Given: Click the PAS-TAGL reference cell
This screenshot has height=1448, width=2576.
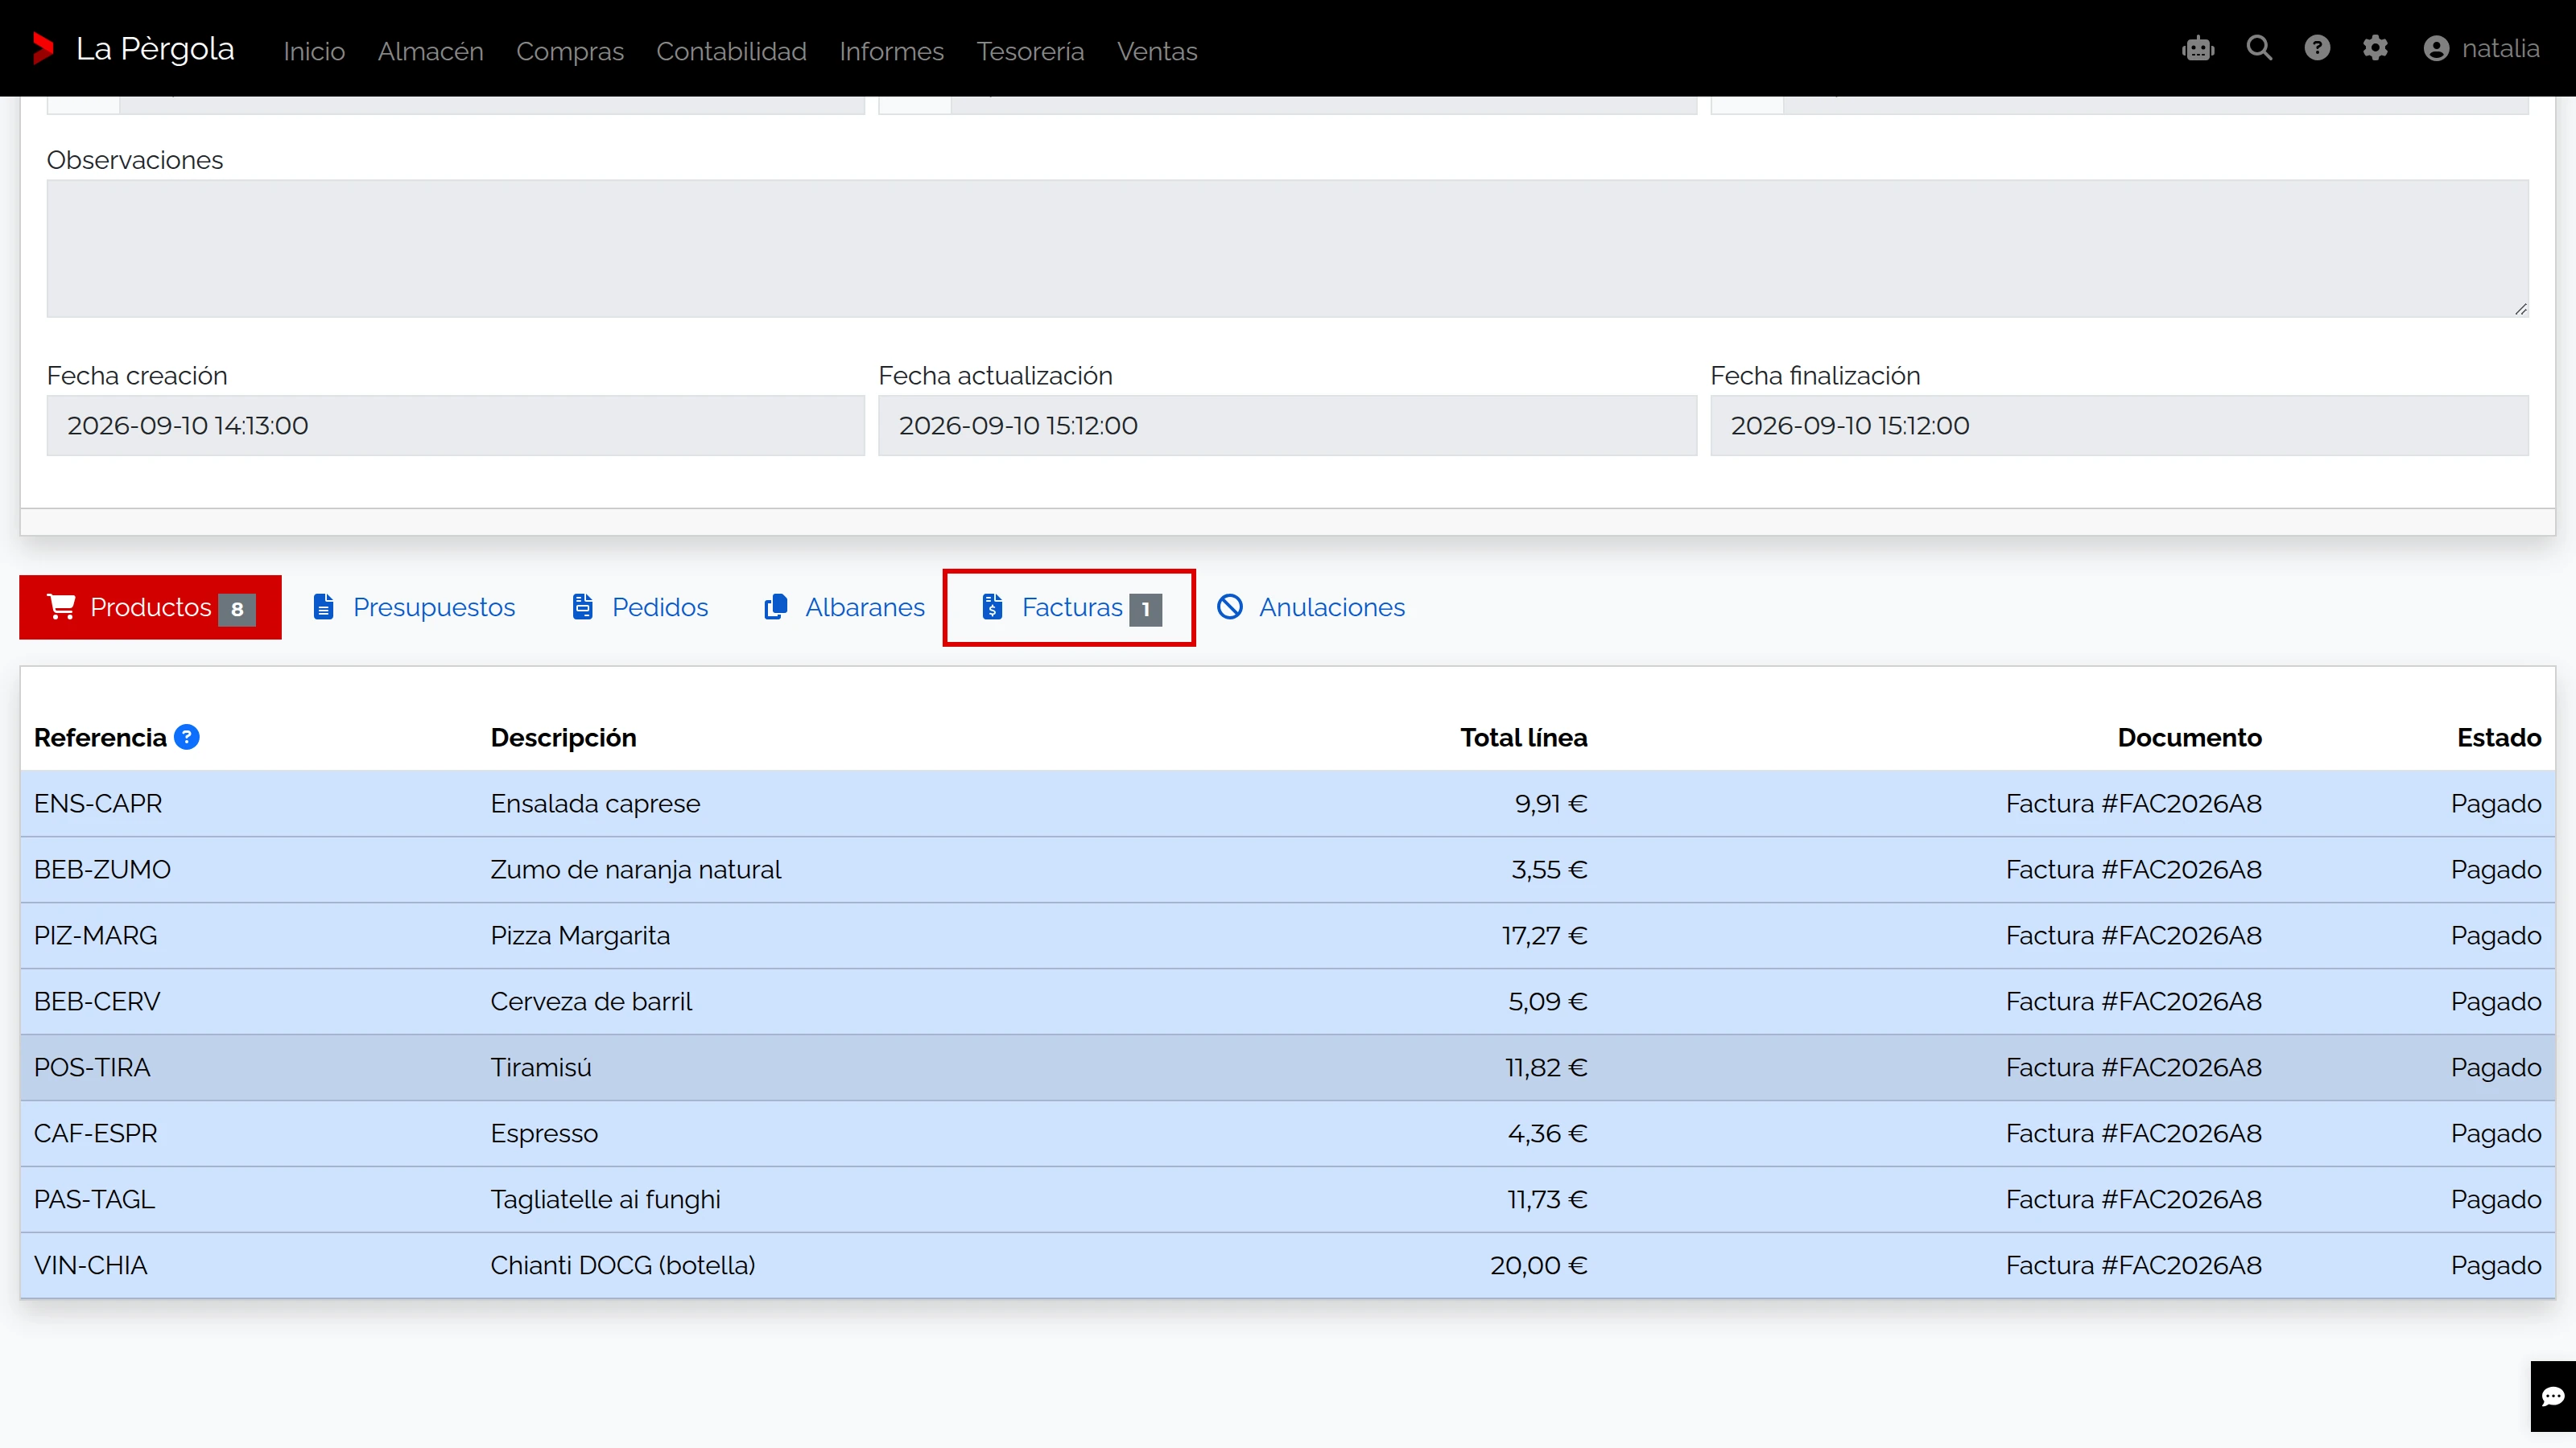Looking at the screenshot, I should (94, 1199).
